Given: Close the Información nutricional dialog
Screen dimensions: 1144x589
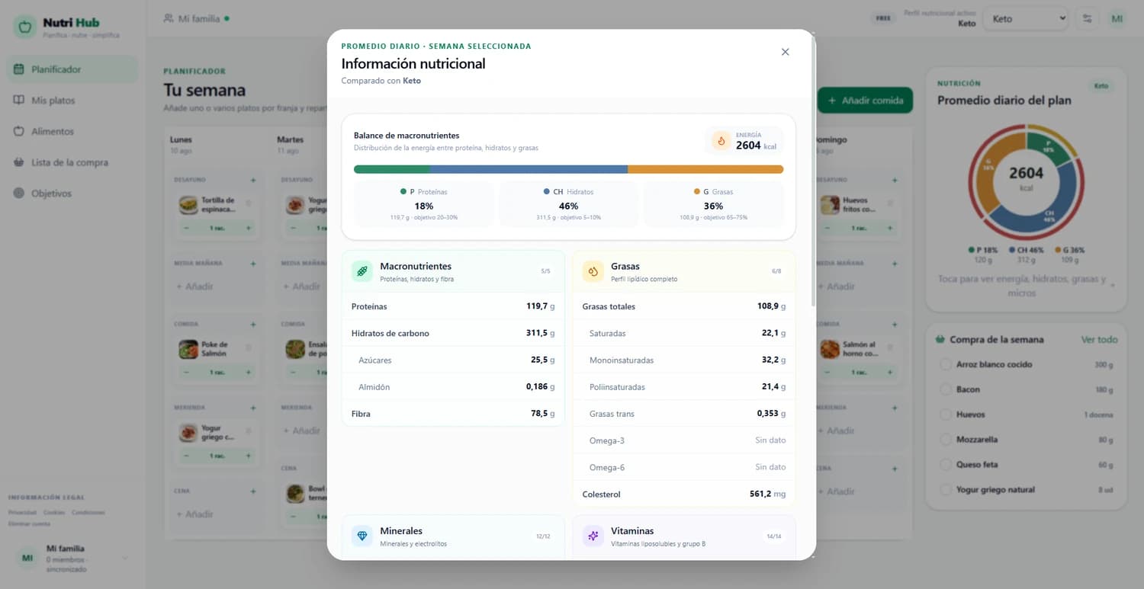Looking at the screenshot, I should point(785,52).
